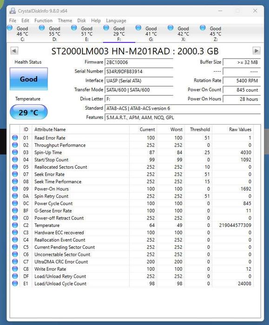Click status icon for Power-On Hours row
Screen dimensions: 269x325
pyautogui.click(x=15, y=189)
